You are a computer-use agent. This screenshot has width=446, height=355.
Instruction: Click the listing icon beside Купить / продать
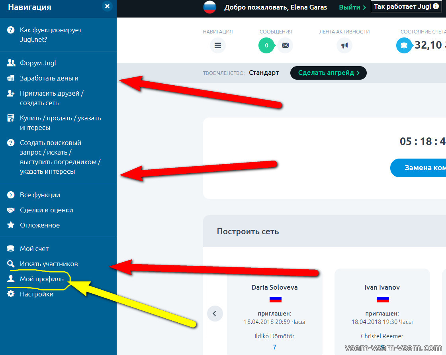coord(11,118)
